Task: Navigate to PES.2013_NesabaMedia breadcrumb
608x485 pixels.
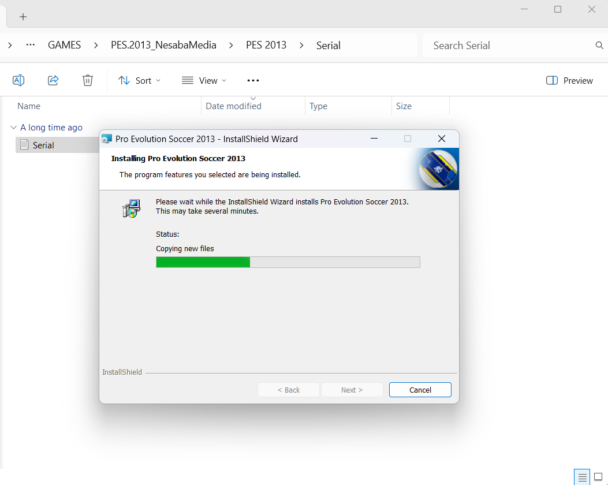Action: click(x=163, y=45)
